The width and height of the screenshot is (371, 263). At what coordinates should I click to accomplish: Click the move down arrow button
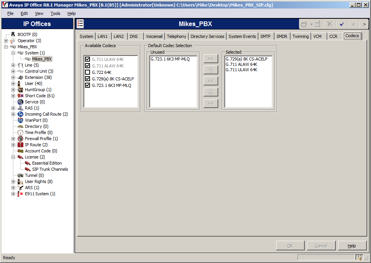(211, 92)
